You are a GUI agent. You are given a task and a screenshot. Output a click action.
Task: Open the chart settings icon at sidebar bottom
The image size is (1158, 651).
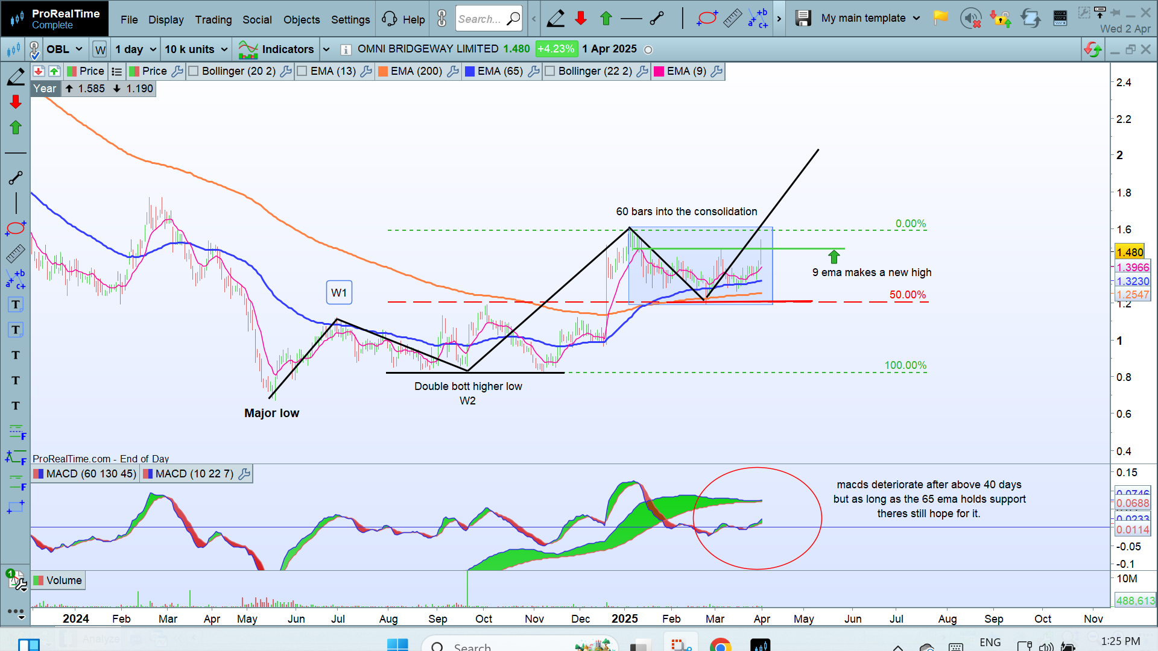(x=16, y=580)
